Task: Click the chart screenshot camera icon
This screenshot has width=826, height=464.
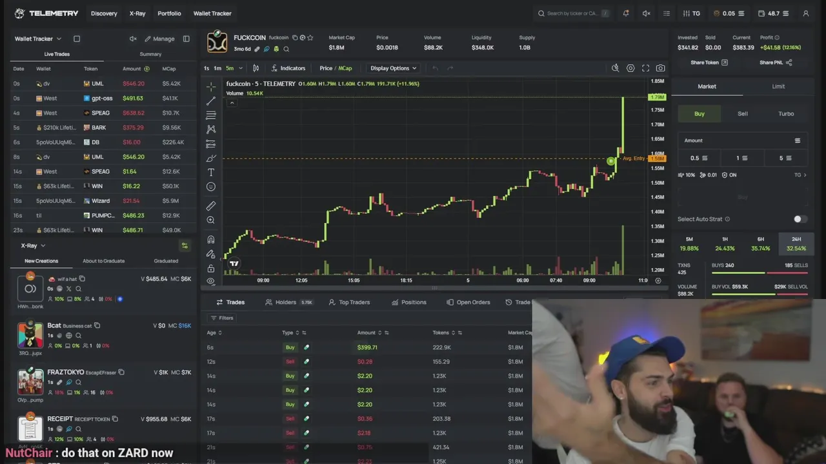Action: (660, 68)
